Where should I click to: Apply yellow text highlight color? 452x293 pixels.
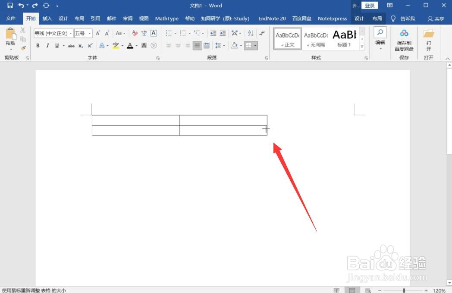[x=116, y=46]
